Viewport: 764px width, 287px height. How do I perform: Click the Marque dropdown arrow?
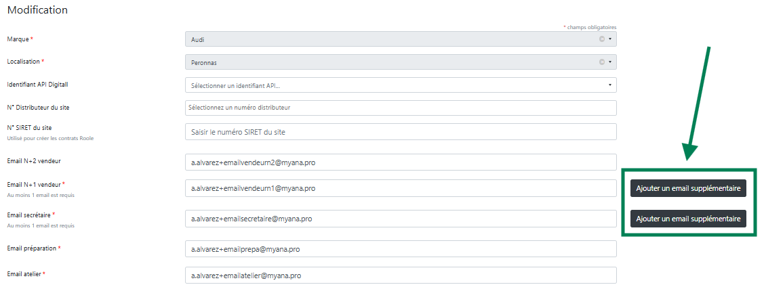pos(610,39)
